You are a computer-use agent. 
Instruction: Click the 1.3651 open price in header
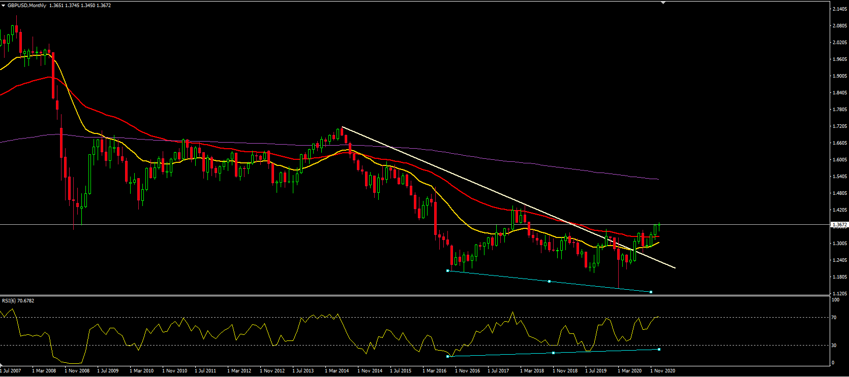coord(56,6)
